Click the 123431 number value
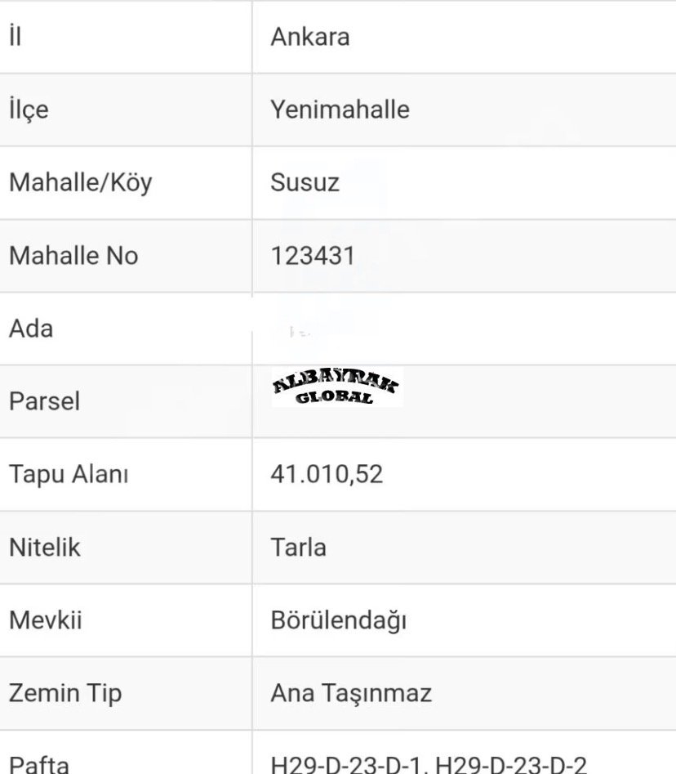676x774 pixels. coord(313,256)
